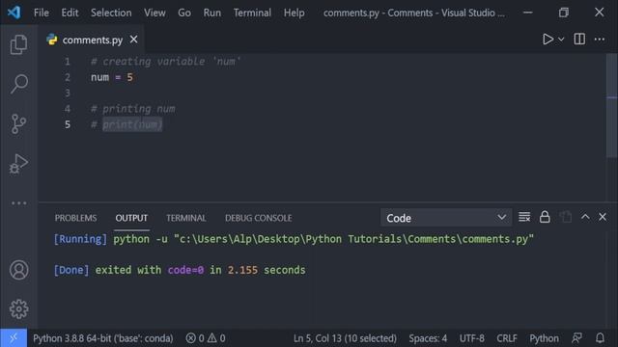The height and width of the screenshot is (347, 618).
Task: Click the VS Code logo icon
Action: coord(14,13)
